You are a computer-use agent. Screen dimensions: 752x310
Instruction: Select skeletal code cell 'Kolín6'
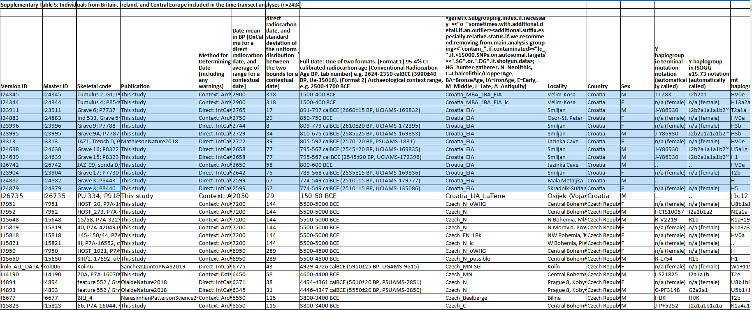coord(98,267)
